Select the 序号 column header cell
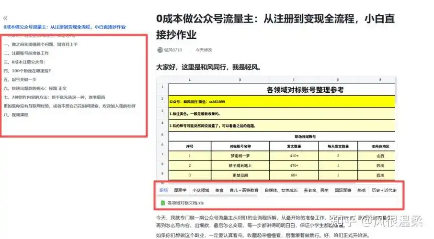Screen dimensions: 434x239 tap(190, 146)
